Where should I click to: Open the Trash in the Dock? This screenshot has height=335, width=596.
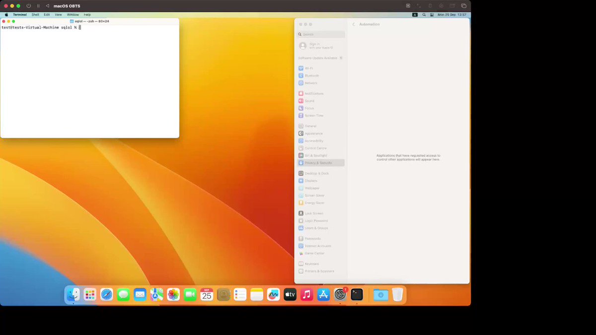click(x=397, y=295)
